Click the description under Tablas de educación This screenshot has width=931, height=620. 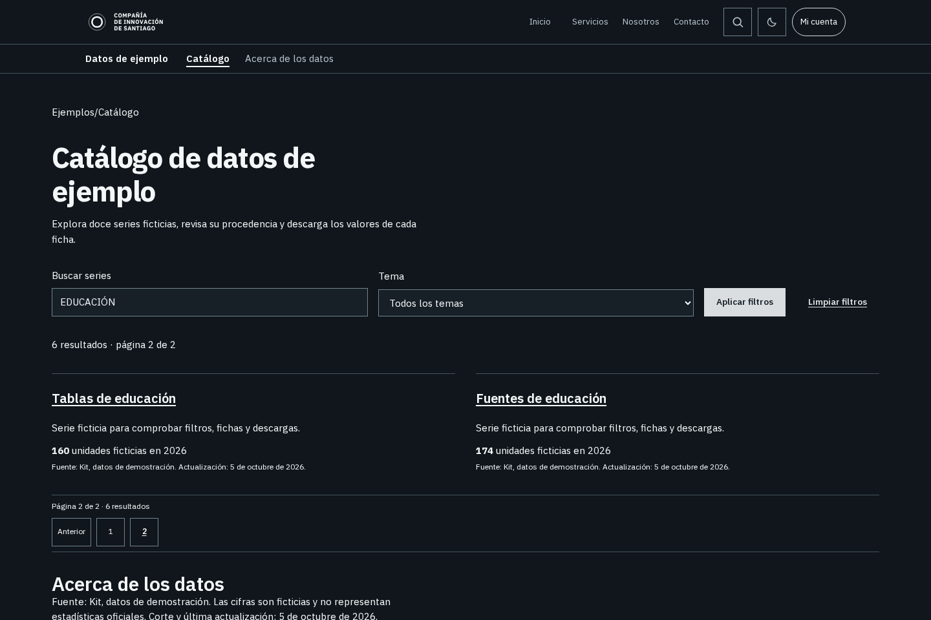point(176,428)
